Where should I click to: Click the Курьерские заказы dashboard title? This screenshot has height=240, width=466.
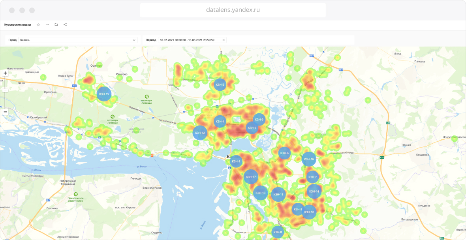(17, 24)
